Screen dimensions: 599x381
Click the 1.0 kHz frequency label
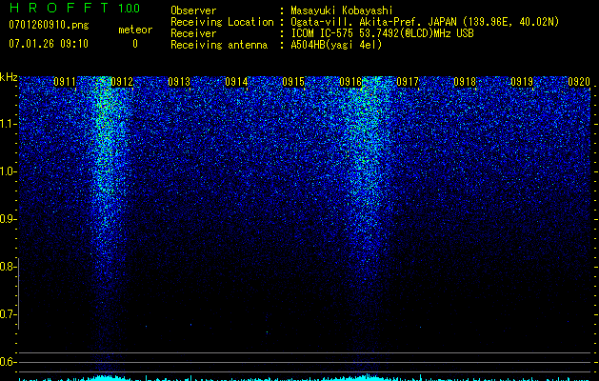[x=8, y=171]
